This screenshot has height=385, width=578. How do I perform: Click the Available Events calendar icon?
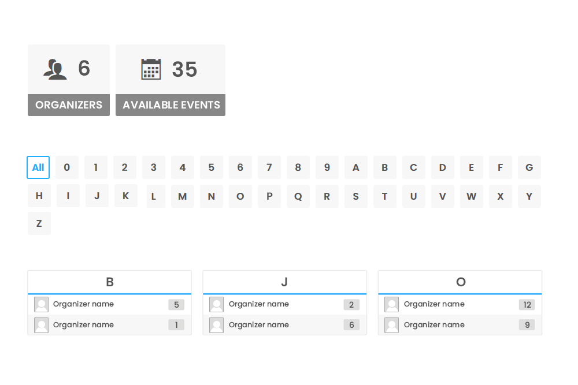[151, 69]
